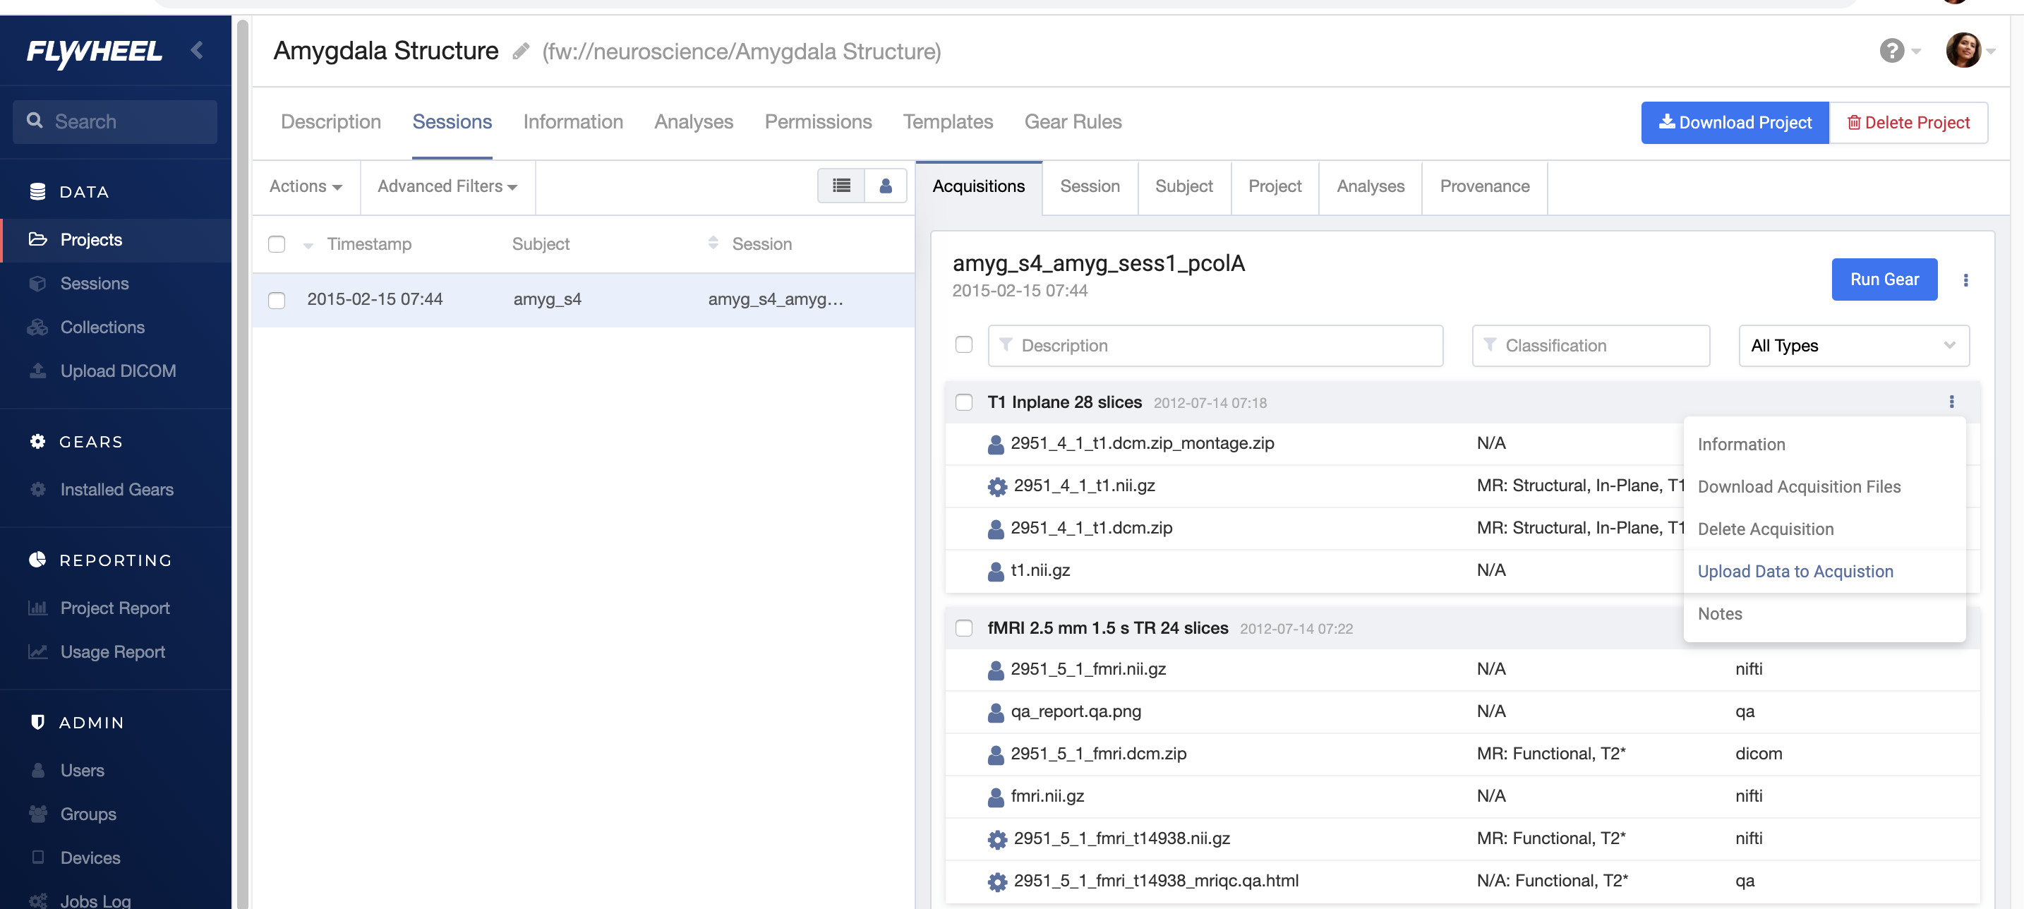
Task: Open the three-dot menu beside Run Gear
Action: point(1966,279)
